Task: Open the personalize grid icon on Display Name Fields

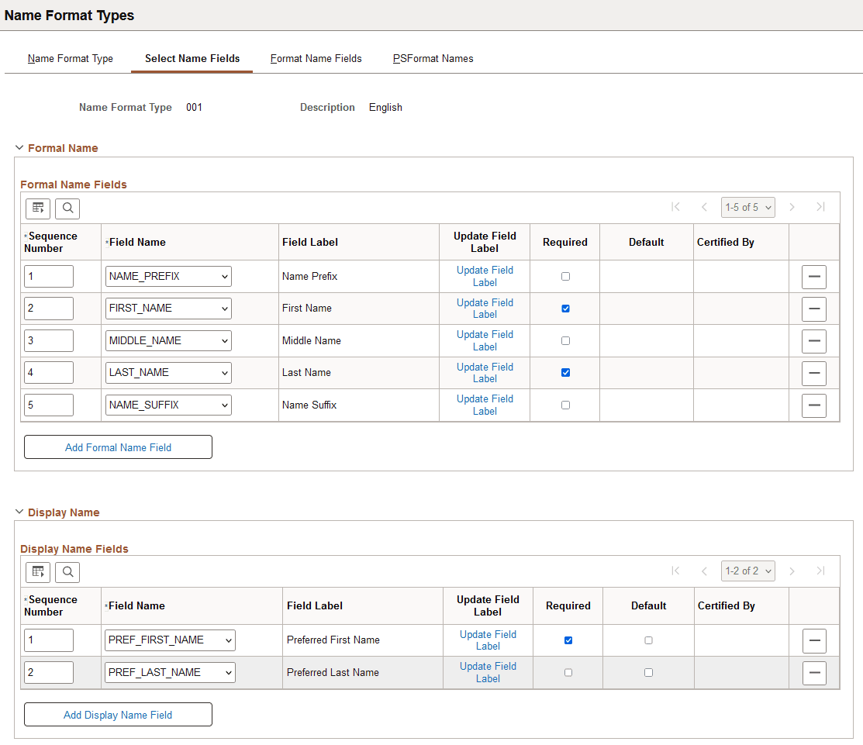Action: 37,571
